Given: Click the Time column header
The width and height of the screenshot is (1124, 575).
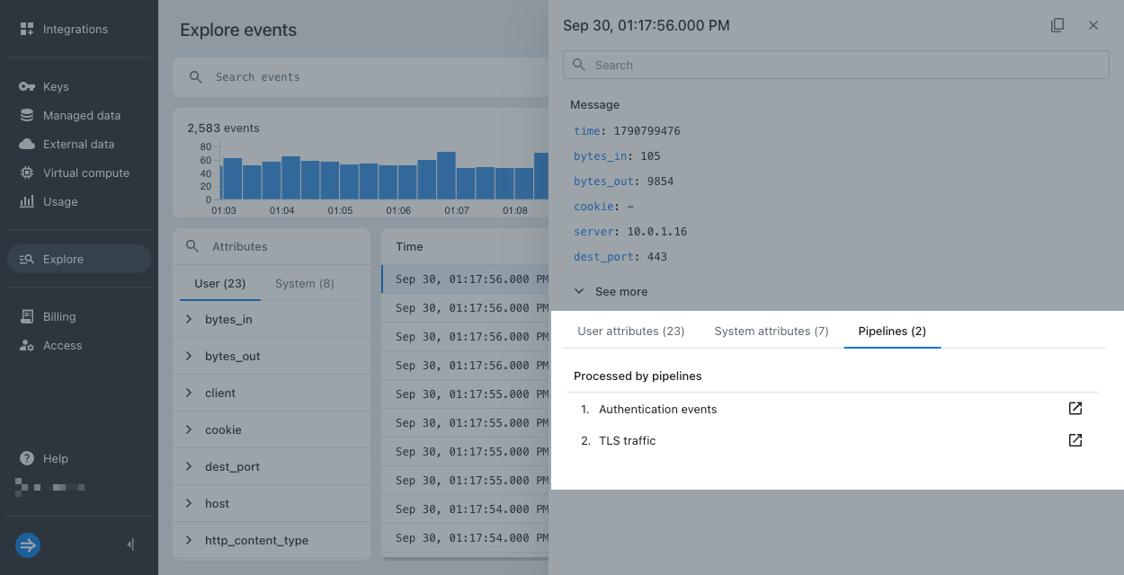Looking at the screenshot, I should [409, 246].
